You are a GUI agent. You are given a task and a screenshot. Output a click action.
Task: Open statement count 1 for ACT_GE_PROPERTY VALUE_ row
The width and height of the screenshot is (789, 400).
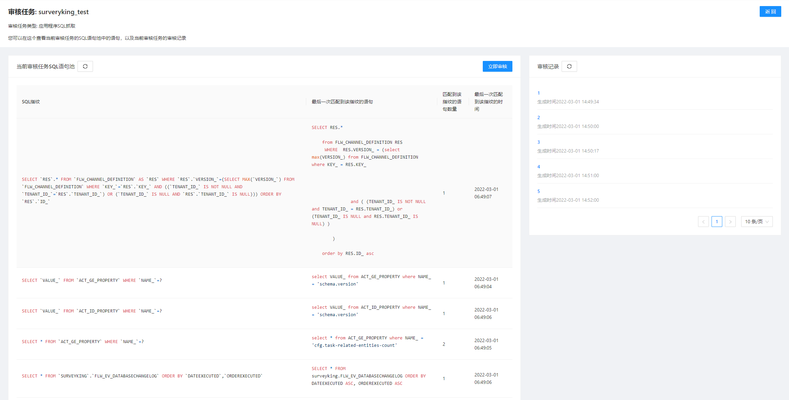click(x=444, y=283)
